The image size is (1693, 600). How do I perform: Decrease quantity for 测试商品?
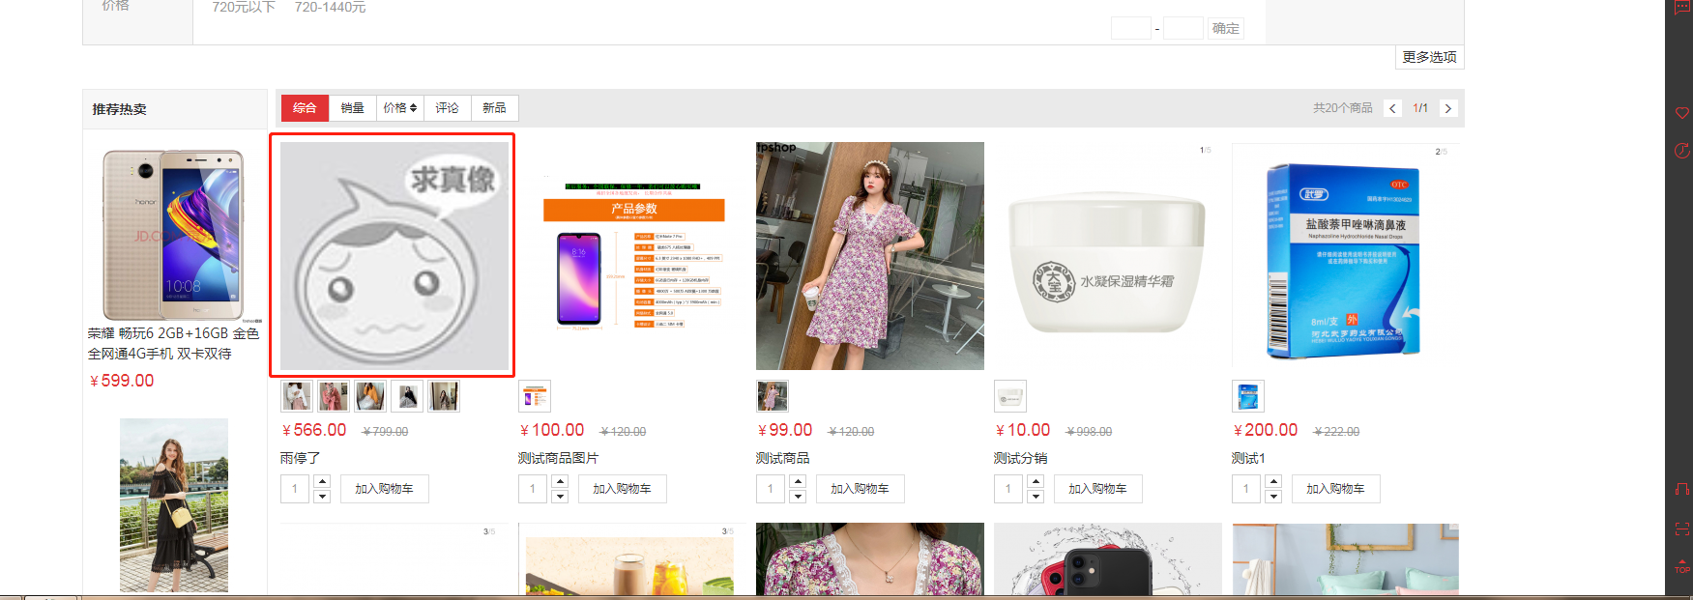tap(798, 497)
